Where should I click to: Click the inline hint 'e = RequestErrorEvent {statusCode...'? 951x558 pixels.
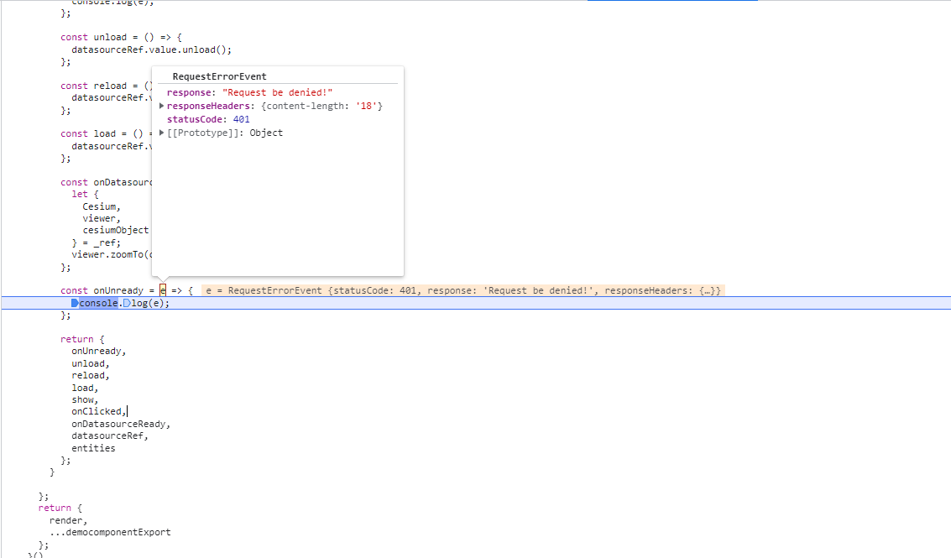tap(463, 290)
